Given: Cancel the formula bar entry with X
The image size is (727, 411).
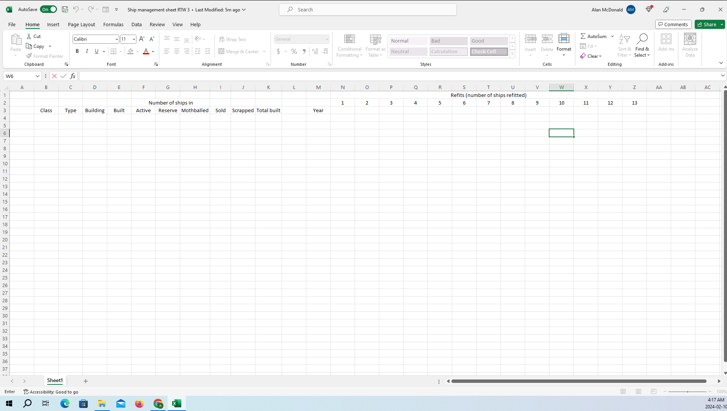Looking at the screenshot, I should tap(54, 76).
